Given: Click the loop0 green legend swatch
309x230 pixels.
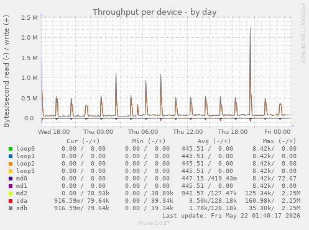Looking at the screenshot, I should click(x=11, y=149).
